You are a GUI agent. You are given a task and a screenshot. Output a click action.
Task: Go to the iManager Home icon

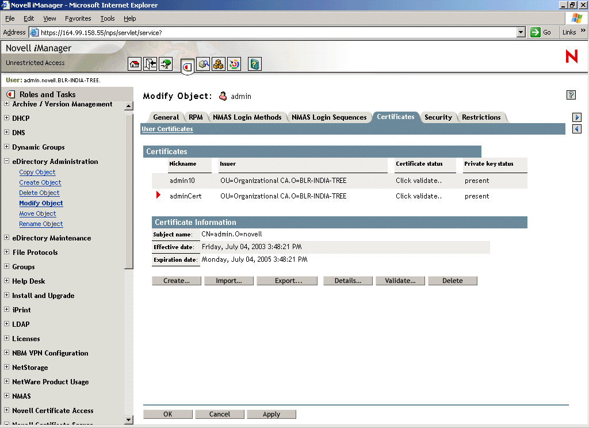click(135, 64)
